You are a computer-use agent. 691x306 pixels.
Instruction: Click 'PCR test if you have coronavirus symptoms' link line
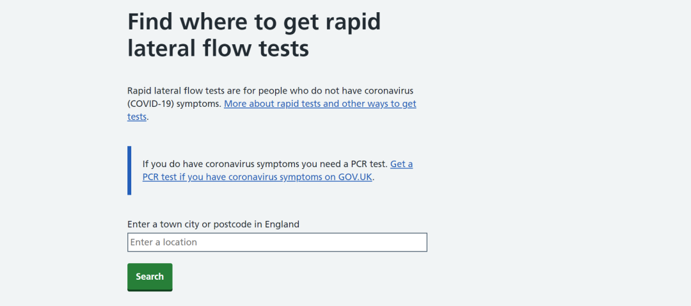click(x=232, y=177)
